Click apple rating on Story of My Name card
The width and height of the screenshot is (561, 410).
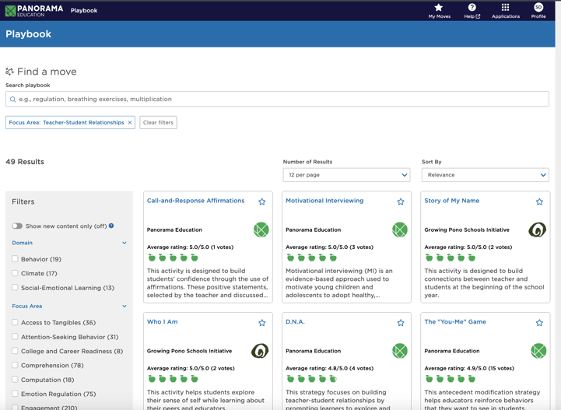[450, 258]
